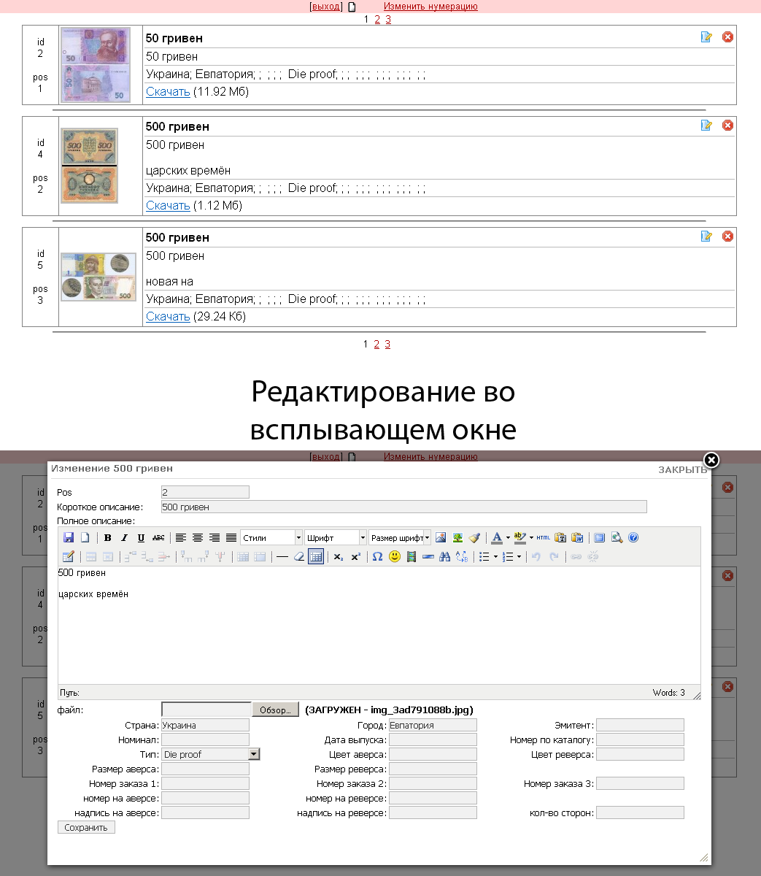
Task: Go to page 3 in the top pagination
Action: 388,20
